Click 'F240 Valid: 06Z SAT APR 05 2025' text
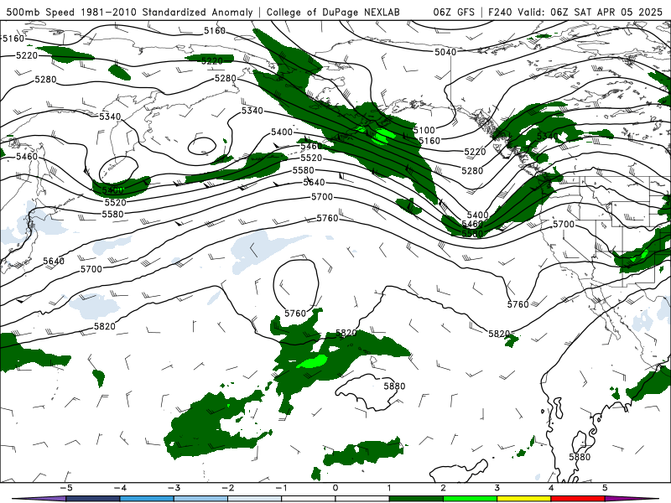 (575, 12)
